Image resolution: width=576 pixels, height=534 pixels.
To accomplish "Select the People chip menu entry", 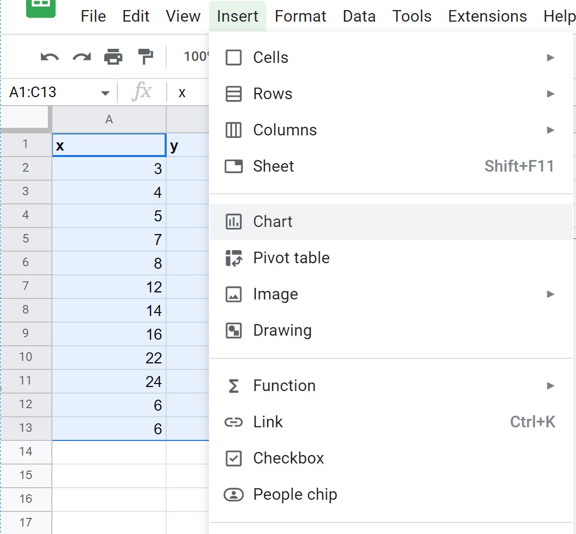I will coord(295,494).
